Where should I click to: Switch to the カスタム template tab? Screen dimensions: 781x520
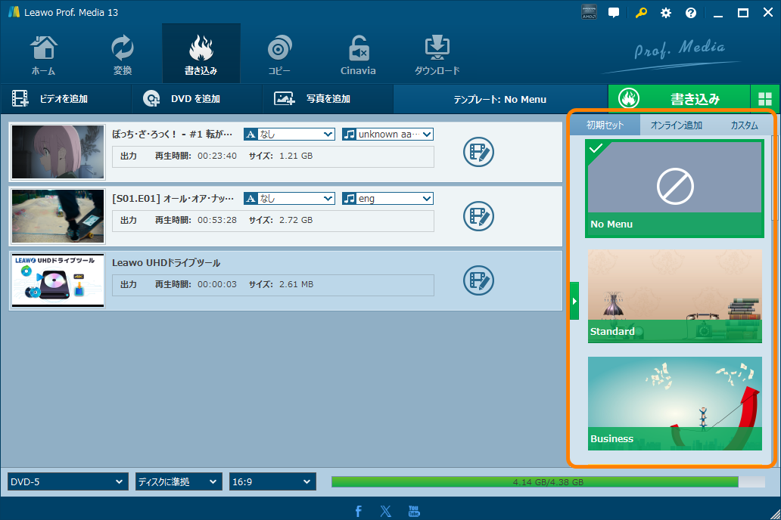pos(744,125)
